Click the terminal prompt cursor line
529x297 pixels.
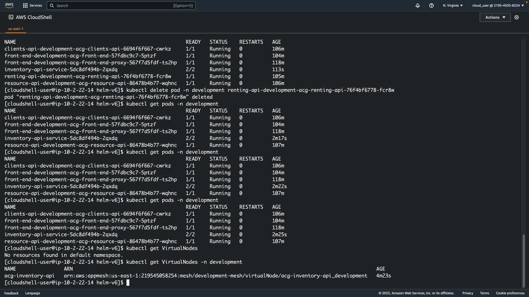coord(128,283)
